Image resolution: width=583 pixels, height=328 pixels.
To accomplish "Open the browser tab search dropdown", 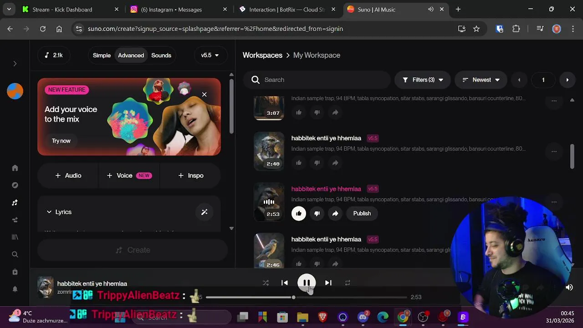I will [x=9, y=9].
